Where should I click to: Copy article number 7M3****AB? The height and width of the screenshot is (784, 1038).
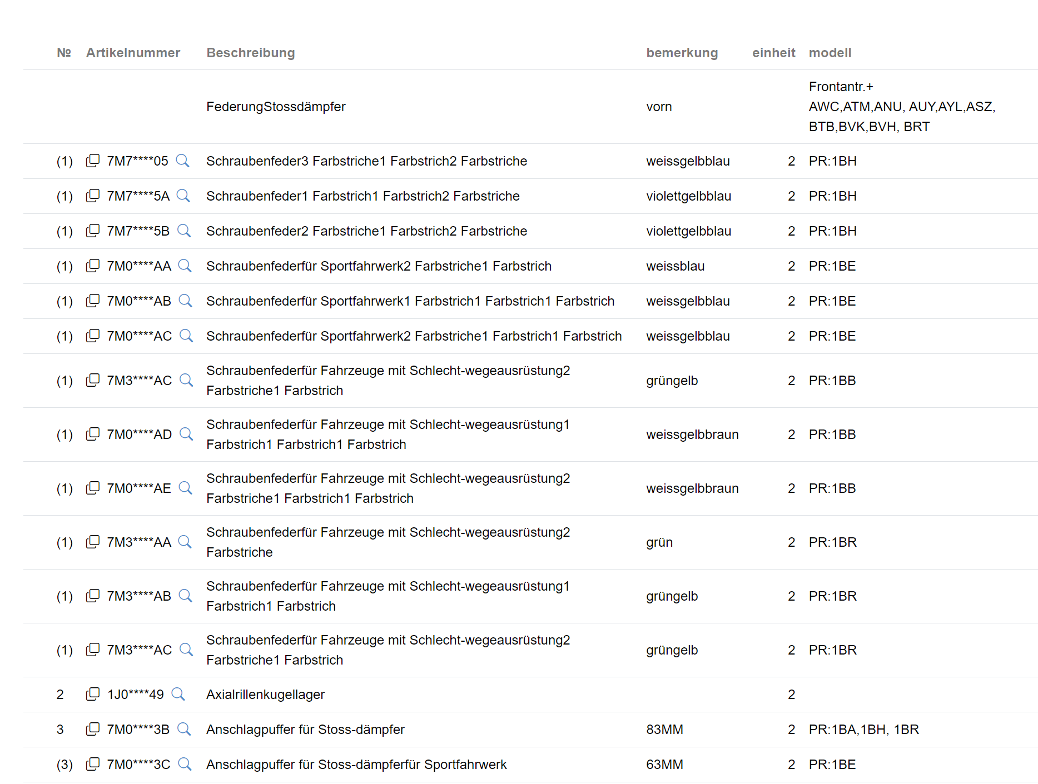click(93, 596)
